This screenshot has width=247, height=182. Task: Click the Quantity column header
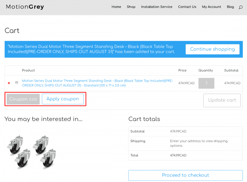tap(206, 70)
